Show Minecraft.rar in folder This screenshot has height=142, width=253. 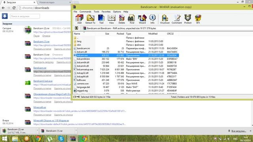point(42,115)
